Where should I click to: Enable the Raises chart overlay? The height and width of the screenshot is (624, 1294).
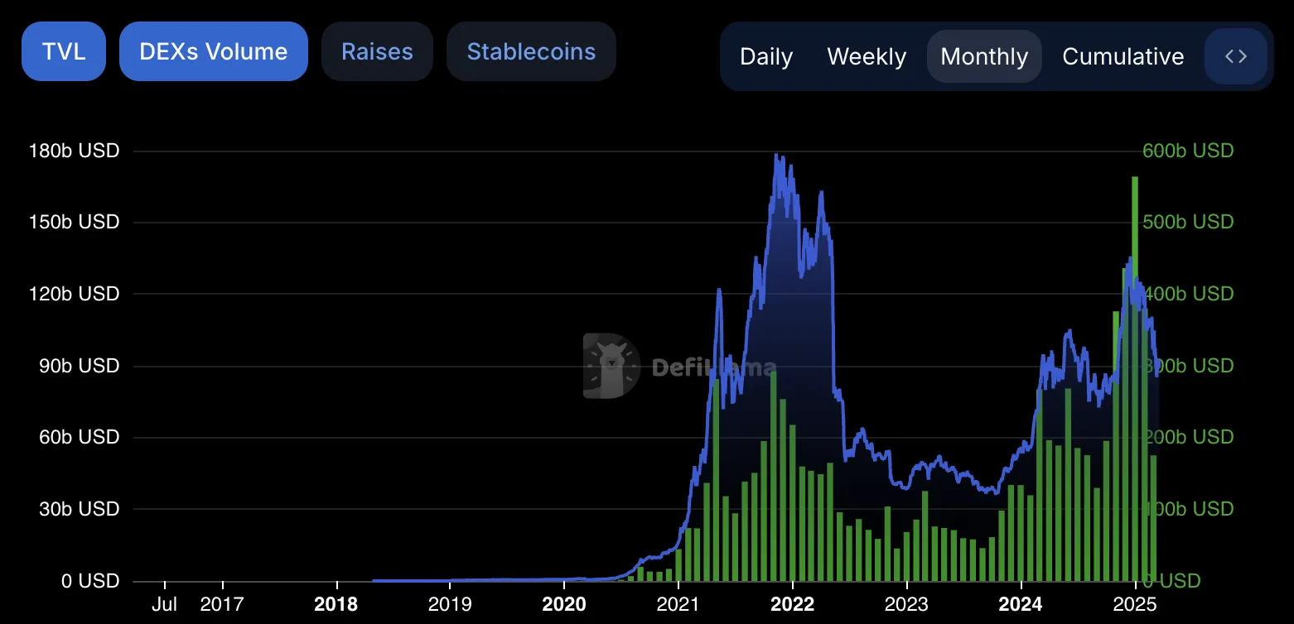tap(377, 51)
